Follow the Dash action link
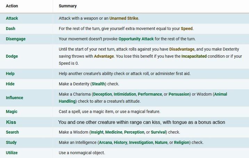The width and height of the screenshot is (249, 158). (x=10, y=29)
